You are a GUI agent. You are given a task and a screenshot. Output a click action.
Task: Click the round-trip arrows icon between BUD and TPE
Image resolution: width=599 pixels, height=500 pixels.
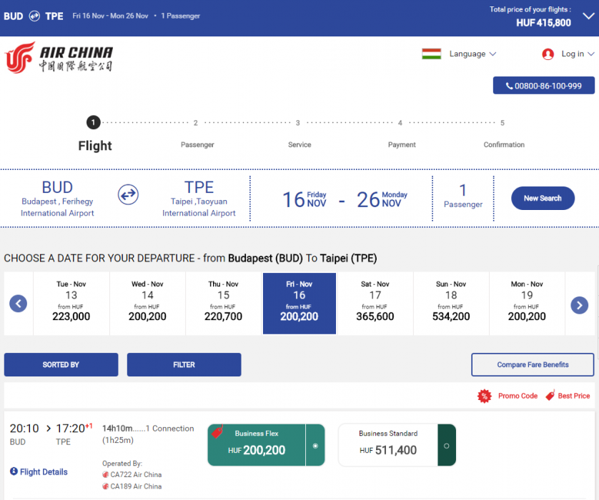128,194
